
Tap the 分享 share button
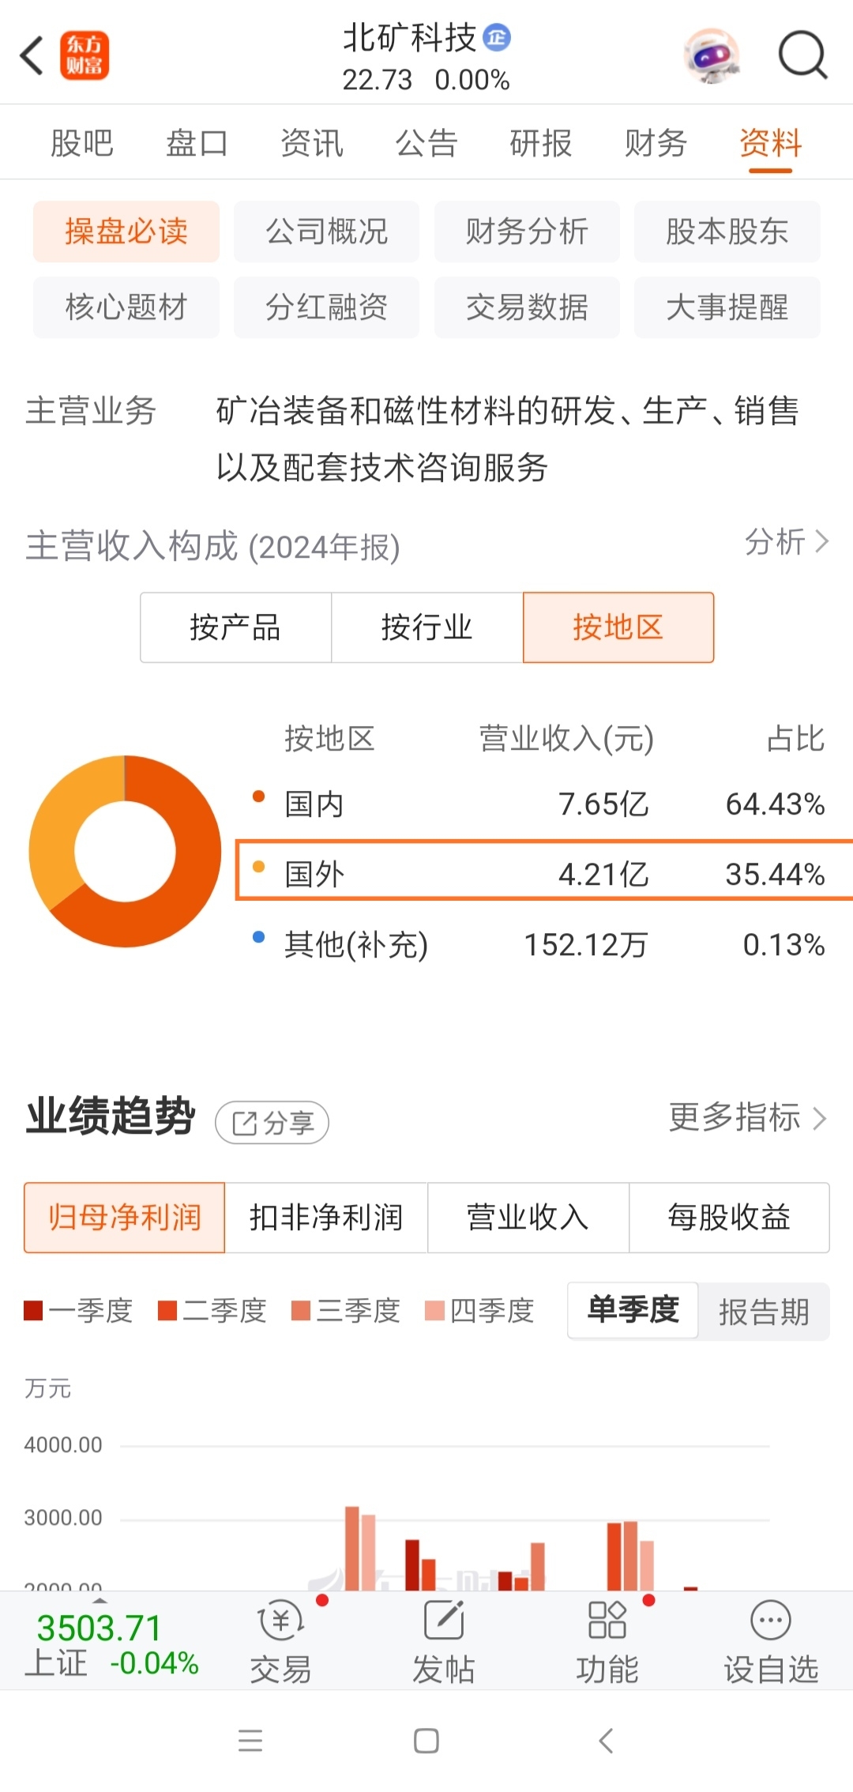pos(272,1122)
